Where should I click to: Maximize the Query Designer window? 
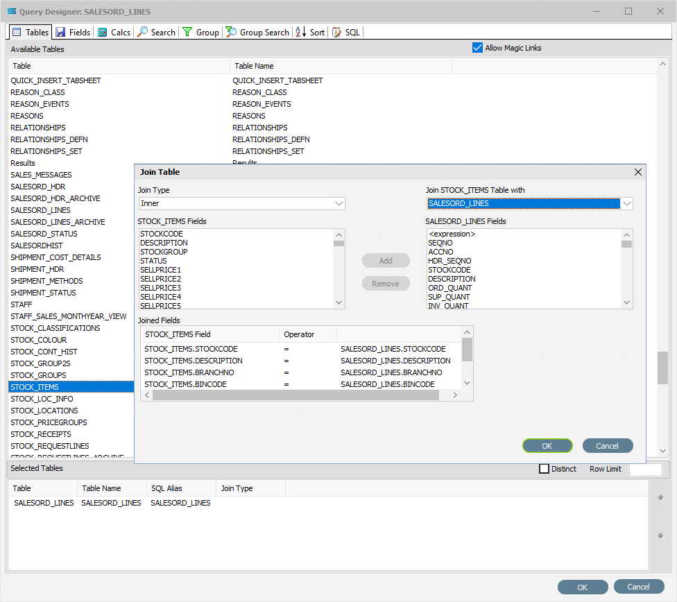coord(628,11)
